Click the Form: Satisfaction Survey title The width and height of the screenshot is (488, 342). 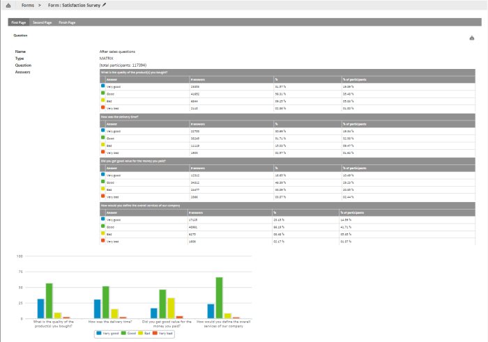74,5
